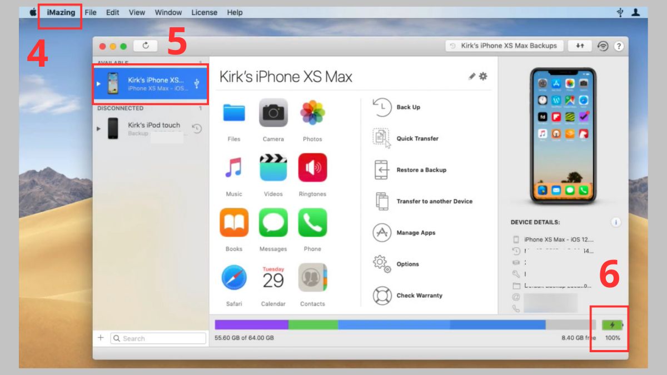Select the Camera icon

coord(273,113)
